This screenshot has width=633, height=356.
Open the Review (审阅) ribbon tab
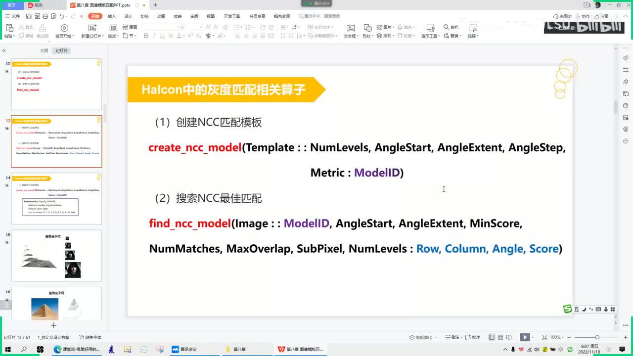194,16
